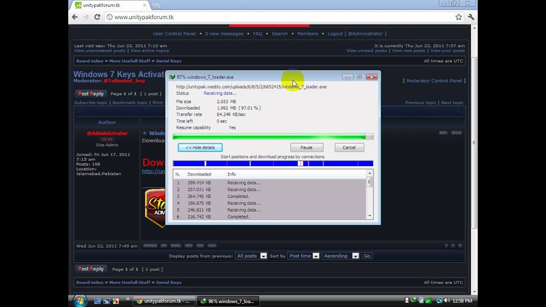Click the EMAIL icon under the post
The image size is (546, 307).
[x=176, y=246]
